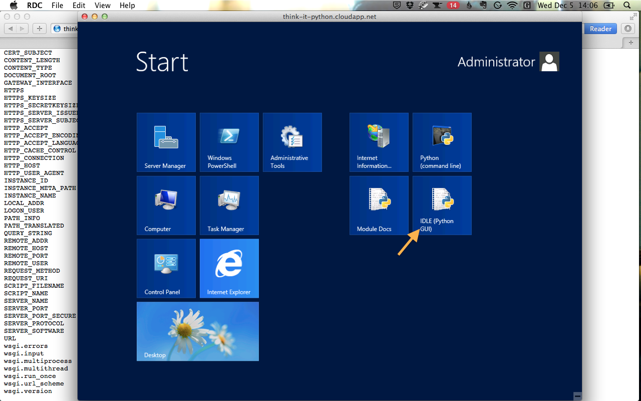Click HTTP_HOST text in Safari page

[22, 165]
